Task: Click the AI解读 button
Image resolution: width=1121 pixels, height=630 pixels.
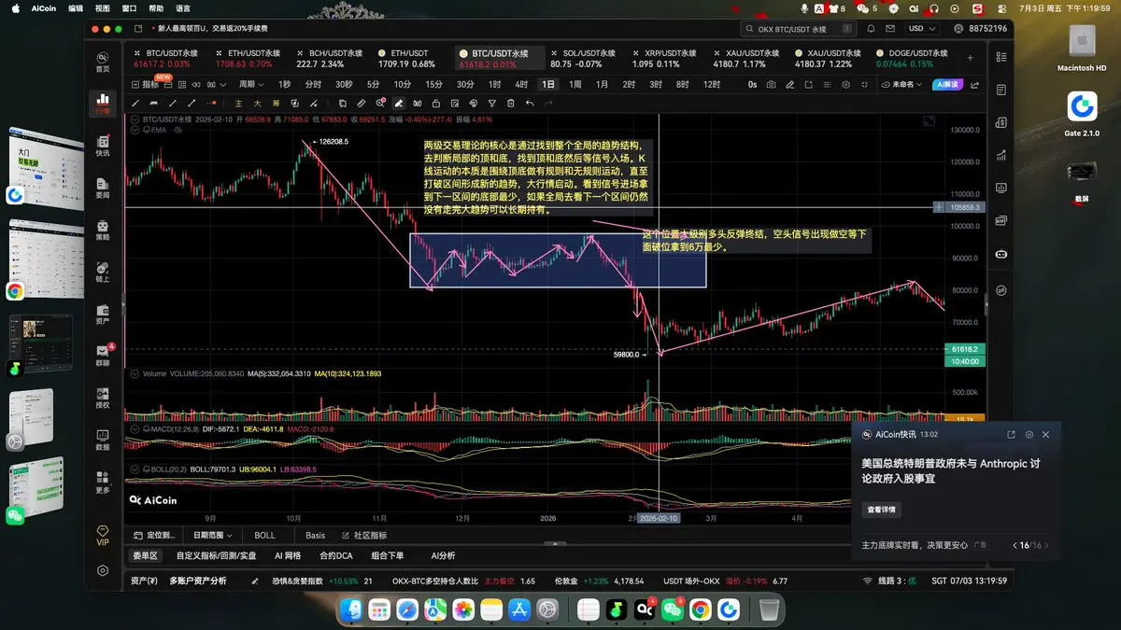Action: tap(946, 84)
